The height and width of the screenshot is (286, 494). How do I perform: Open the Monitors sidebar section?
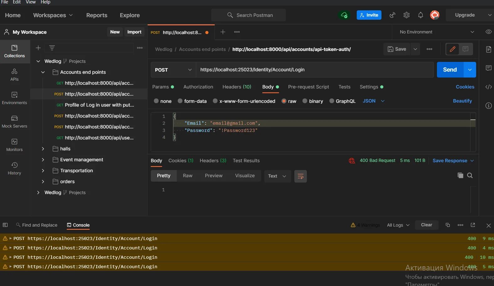tap(14, 145)
